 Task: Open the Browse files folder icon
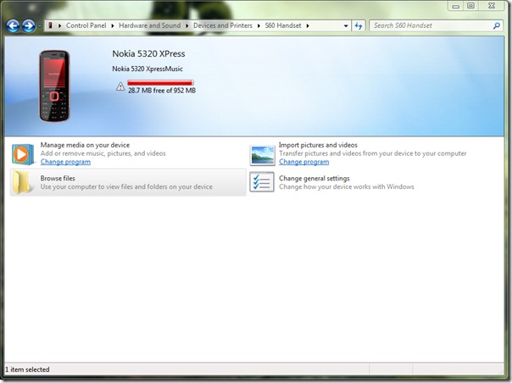click(23, 182)
